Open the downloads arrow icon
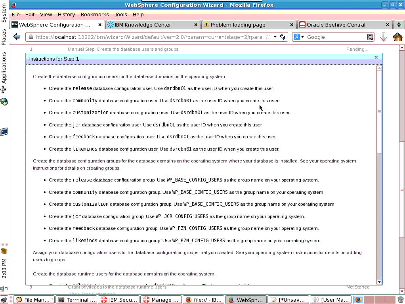The width and height of the screenshot is (405, 304). point(384,37)
